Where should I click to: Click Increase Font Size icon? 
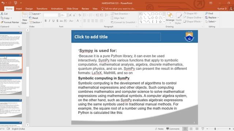[x=71, y=15]
